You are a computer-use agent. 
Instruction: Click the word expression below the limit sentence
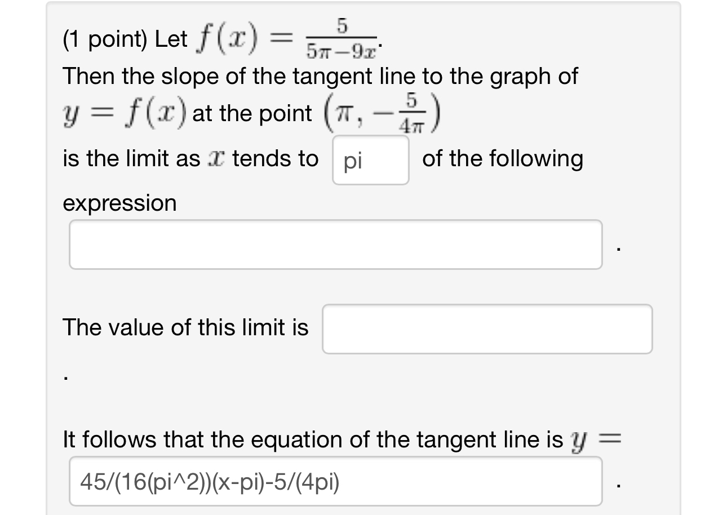point(121,203)
